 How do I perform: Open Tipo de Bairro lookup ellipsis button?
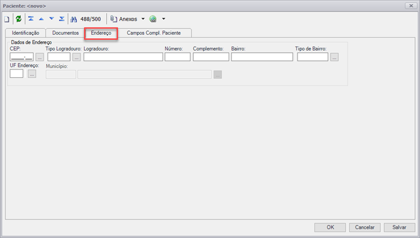(334, 57)
